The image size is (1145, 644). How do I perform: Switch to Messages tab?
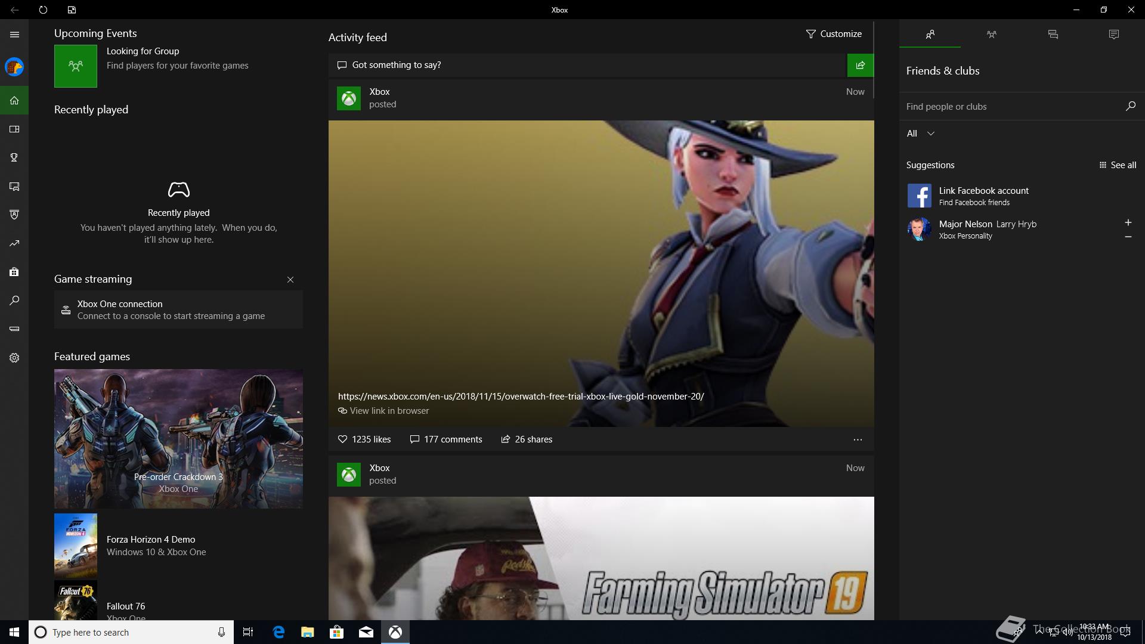point(1053,34)
